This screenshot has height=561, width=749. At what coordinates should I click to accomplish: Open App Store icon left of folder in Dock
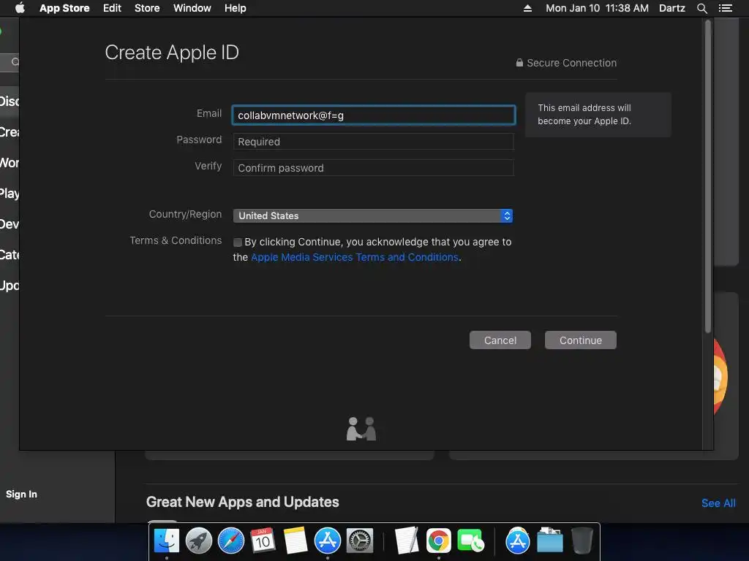click(x=518, y=541)
